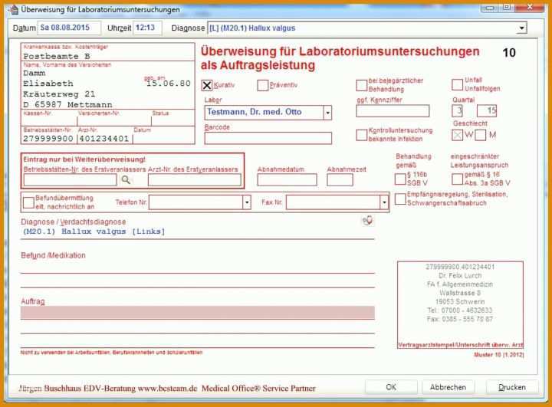Image resolution: width=552 pixels, height=407 pixels.
Task: Tick the Unfall Unfallfolgen checkbox
Action: coord(457,84)
